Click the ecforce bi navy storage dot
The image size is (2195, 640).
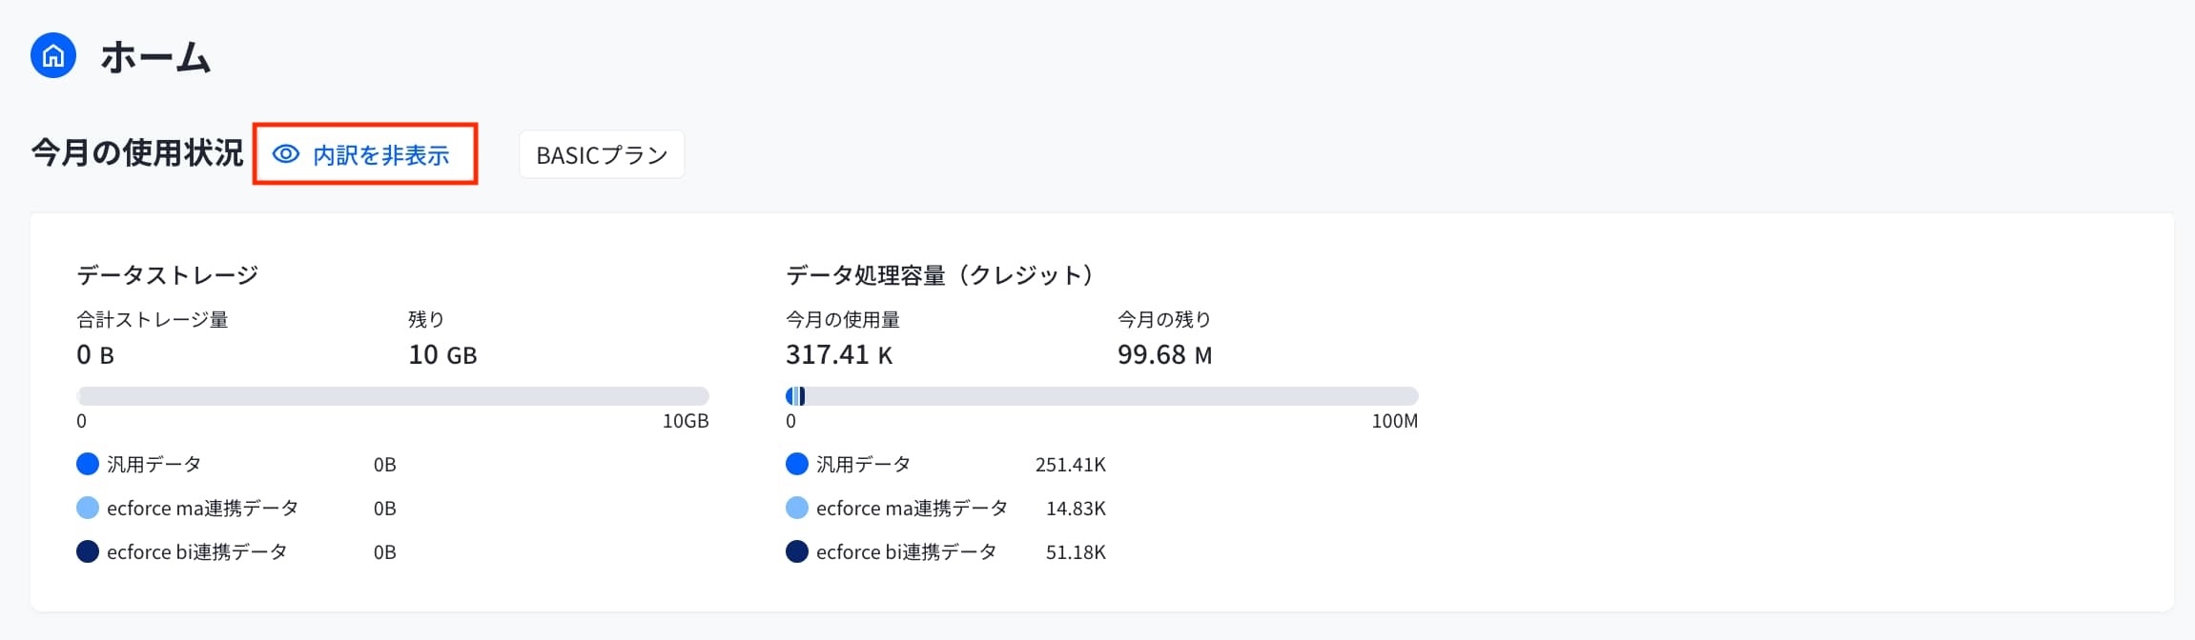pos(88,551)
